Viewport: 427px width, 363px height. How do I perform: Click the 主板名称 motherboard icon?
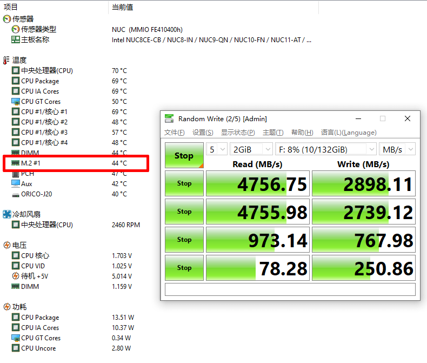pos(16,39)
